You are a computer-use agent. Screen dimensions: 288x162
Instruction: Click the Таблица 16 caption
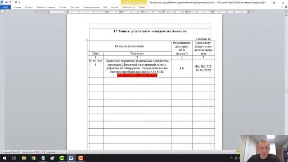click(203, 39)
